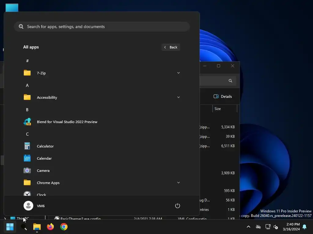Select the 39 KB file size cell
This screenshot has width=313, height=234.
pyautogui.click(x=230, y=136)
